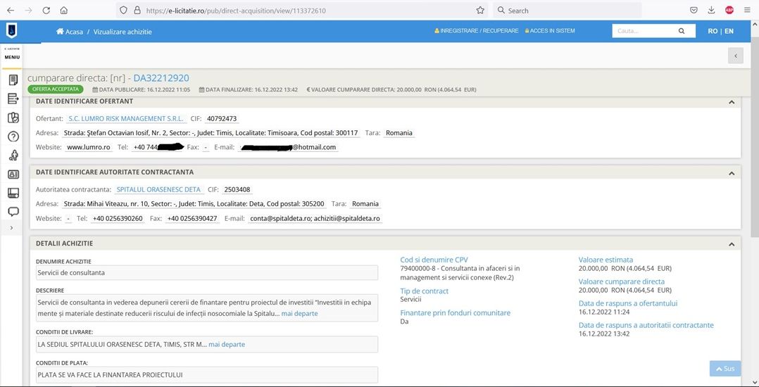Click the Mihai Viteazu authority address value
The width and height of the screenshot is (759, 387).
tap(194, 203)
